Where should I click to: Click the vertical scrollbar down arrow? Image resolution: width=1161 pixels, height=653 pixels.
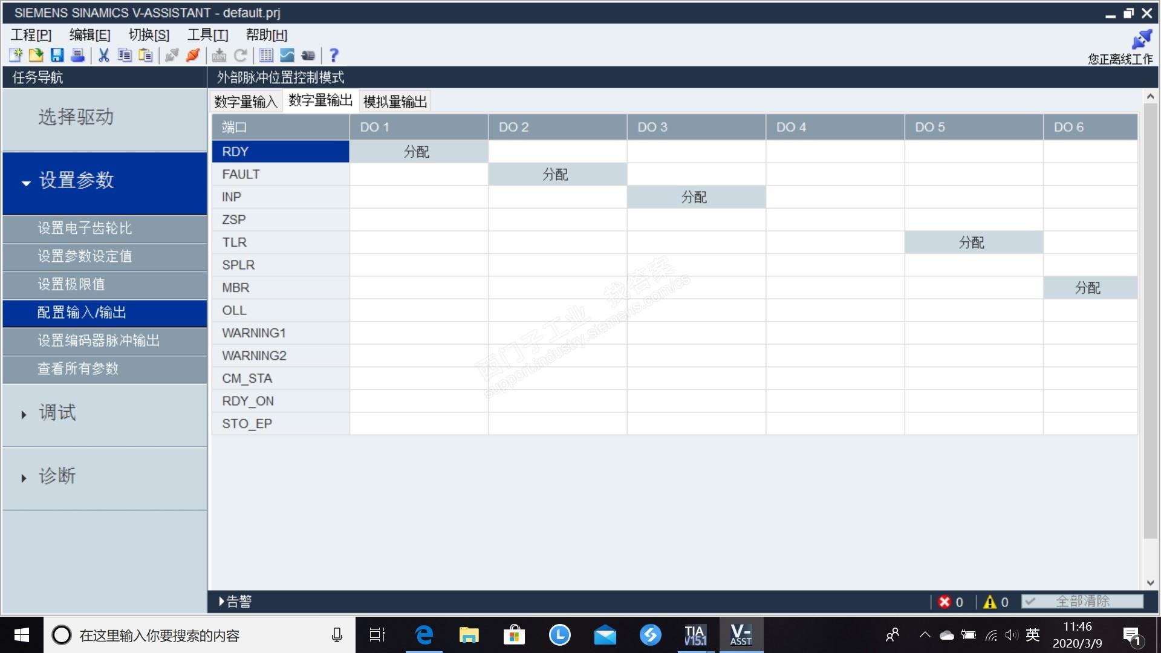1150,583
